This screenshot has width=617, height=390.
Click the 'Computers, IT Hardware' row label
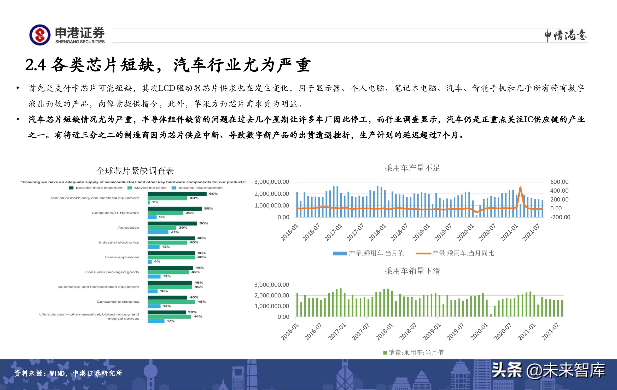coord(115,213)
